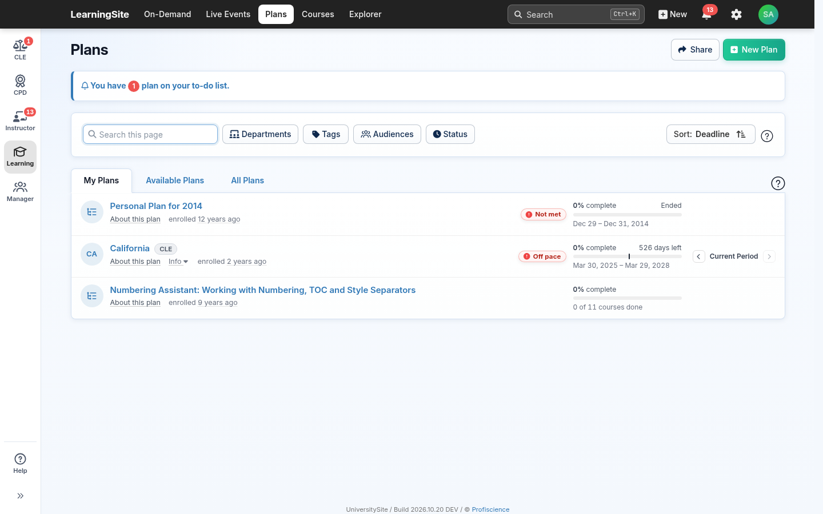Viewport: 823px width, 514px height.
Task: Expand the Info dropdown for California
Action: (178, 262)
